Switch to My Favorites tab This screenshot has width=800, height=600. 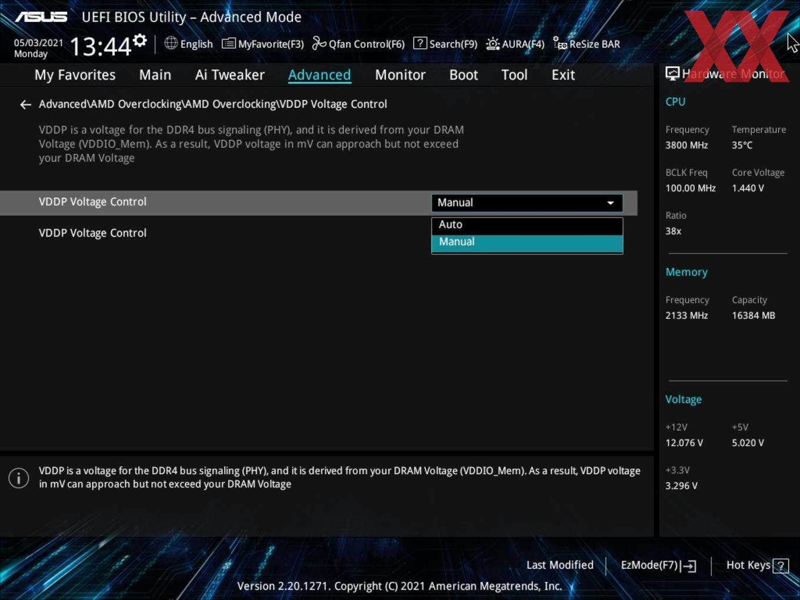pyautogui.click(x=75, y=75)
